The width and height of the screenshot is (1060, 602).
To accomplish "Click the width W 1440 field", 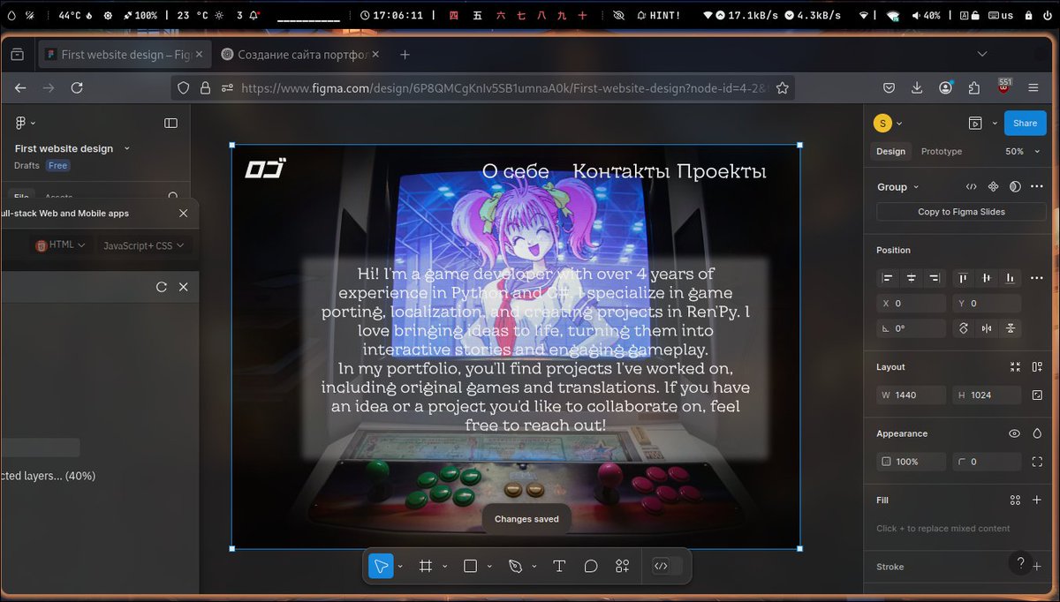I will (911, 395).
